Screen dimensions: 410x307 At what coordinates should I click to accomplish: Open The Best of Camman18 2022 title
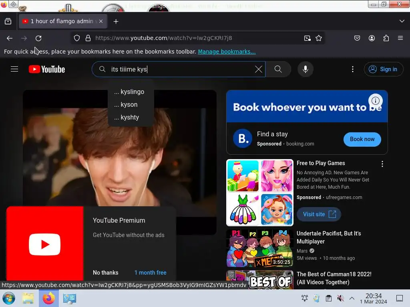(334, 278)
